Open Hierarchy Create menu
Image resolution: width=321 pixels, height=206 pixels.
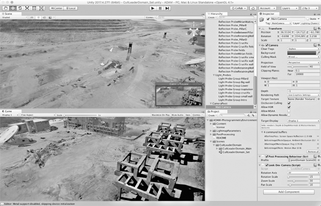point(212,17)
